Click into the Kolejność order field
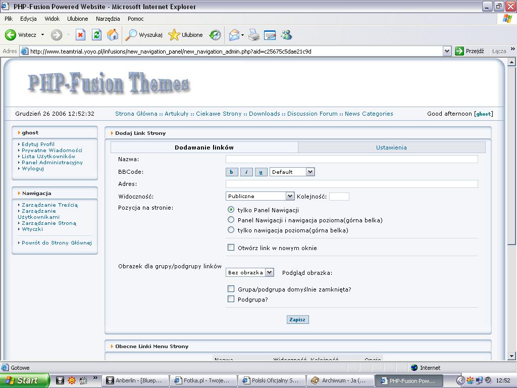The width and height of the screenshot is (517, 388). click(339, 197)
